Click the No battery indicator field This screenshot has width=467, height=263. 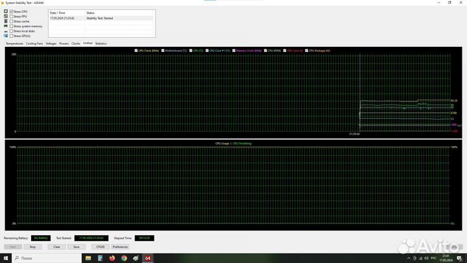[x=41, y=238]
